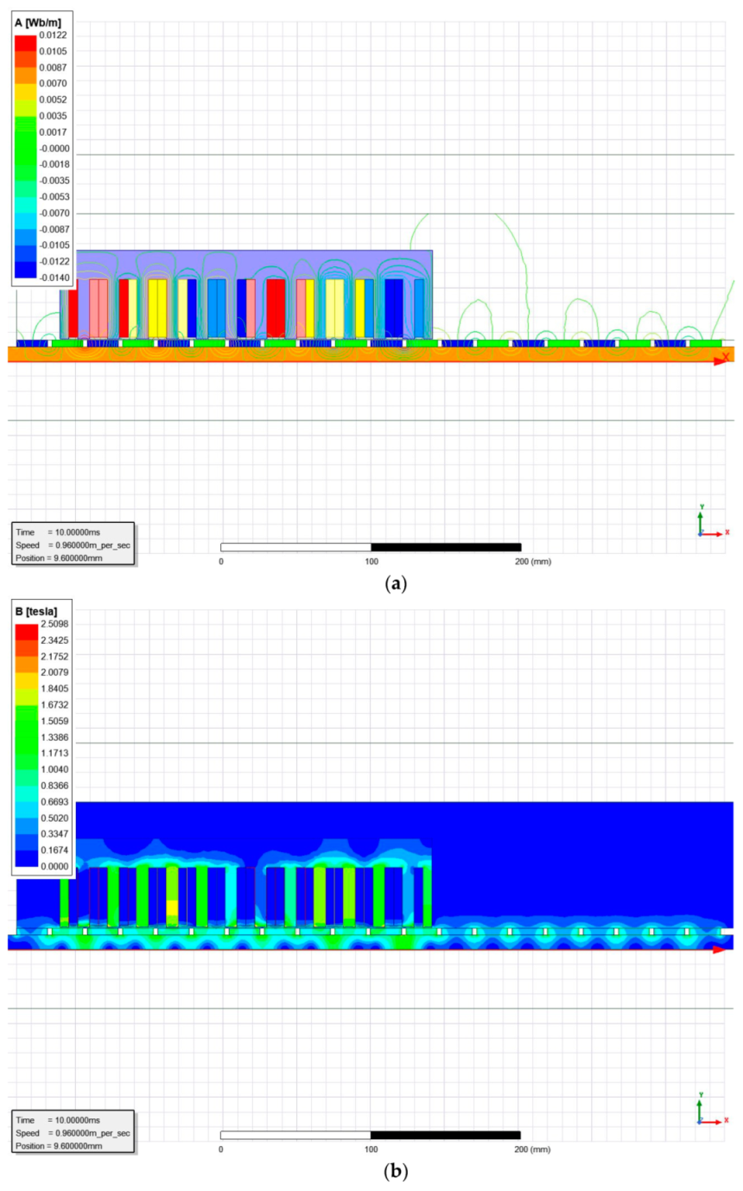
Task: Click the positive 0.0070 legend value
Action: click(54, 84)
